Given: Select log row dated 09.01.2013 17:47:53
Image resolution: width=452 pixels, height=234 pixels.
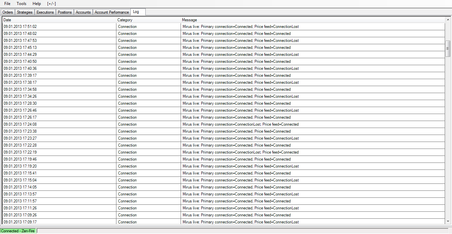Looking at the screenshot, I should (224, 41).
